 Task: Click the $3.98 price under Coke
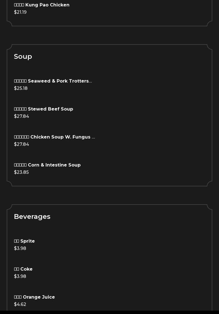click(20, 276)
